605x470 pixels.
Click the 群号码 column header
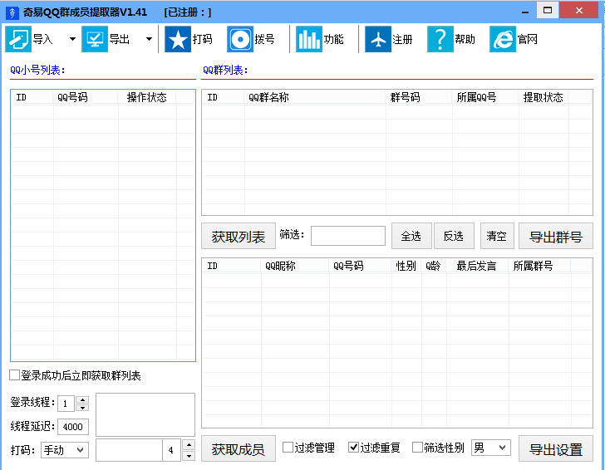419,97
